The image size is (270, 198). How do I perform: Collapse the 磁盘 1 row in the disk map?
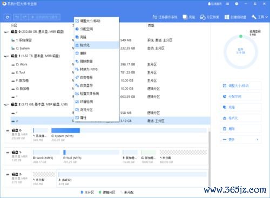[x=8, y=153]
